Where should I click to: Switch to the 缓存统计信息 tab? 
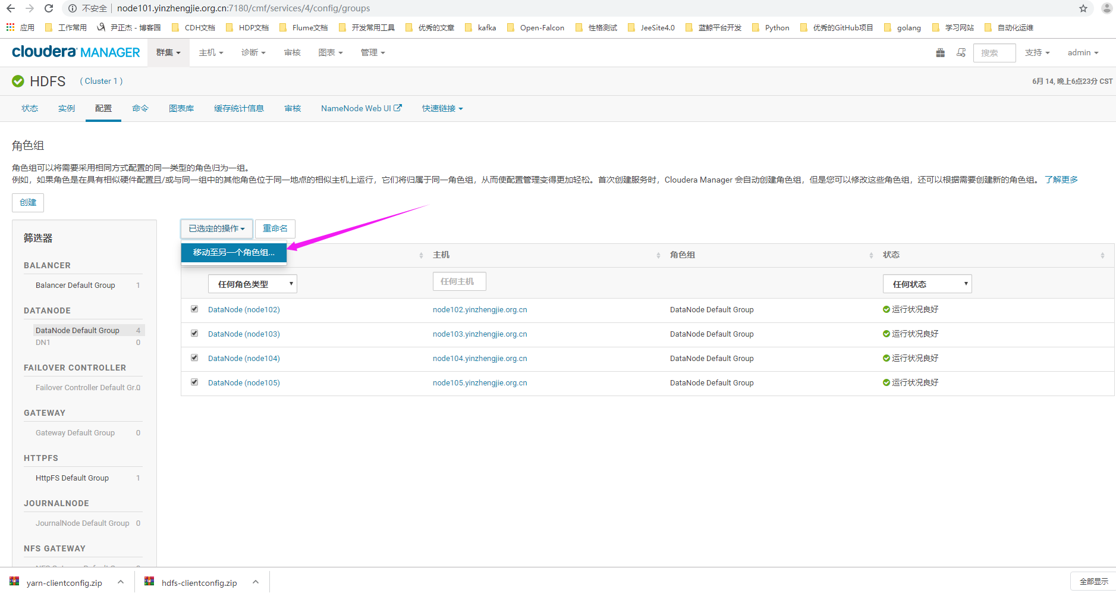[x=239, y=108]
